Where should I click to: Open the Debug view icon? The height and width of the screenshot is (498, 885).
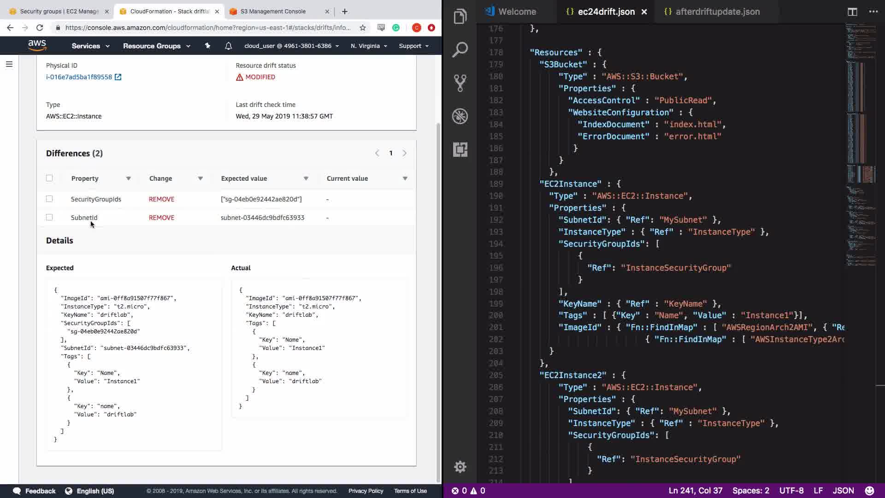point(460,116)
